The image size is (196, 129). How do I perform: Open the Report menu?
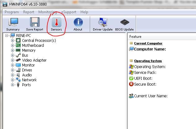coord(28,12)
